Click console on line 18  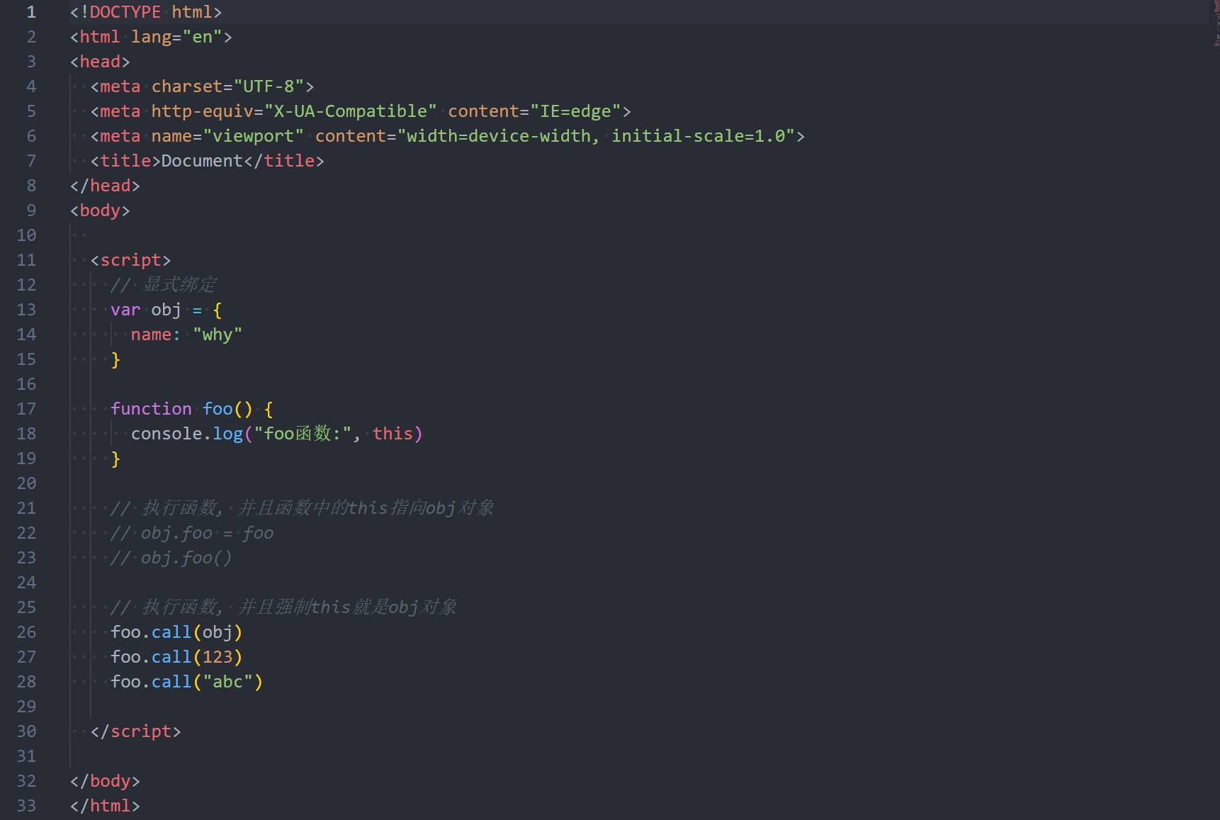pyautogui.click(x=166, y=434)
